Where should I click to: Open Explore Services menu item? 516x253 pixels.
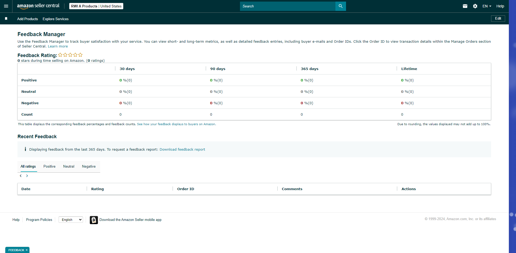[x=56, y=19]
